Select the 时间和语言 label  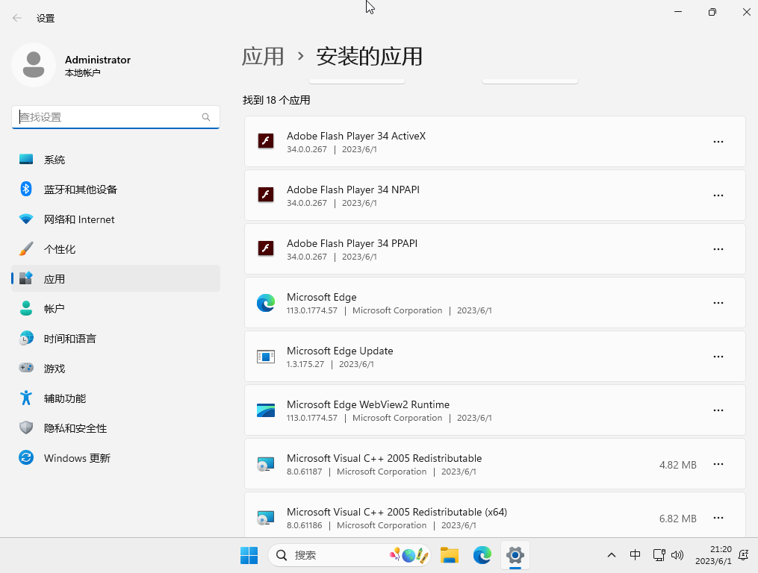click(70, 339)
